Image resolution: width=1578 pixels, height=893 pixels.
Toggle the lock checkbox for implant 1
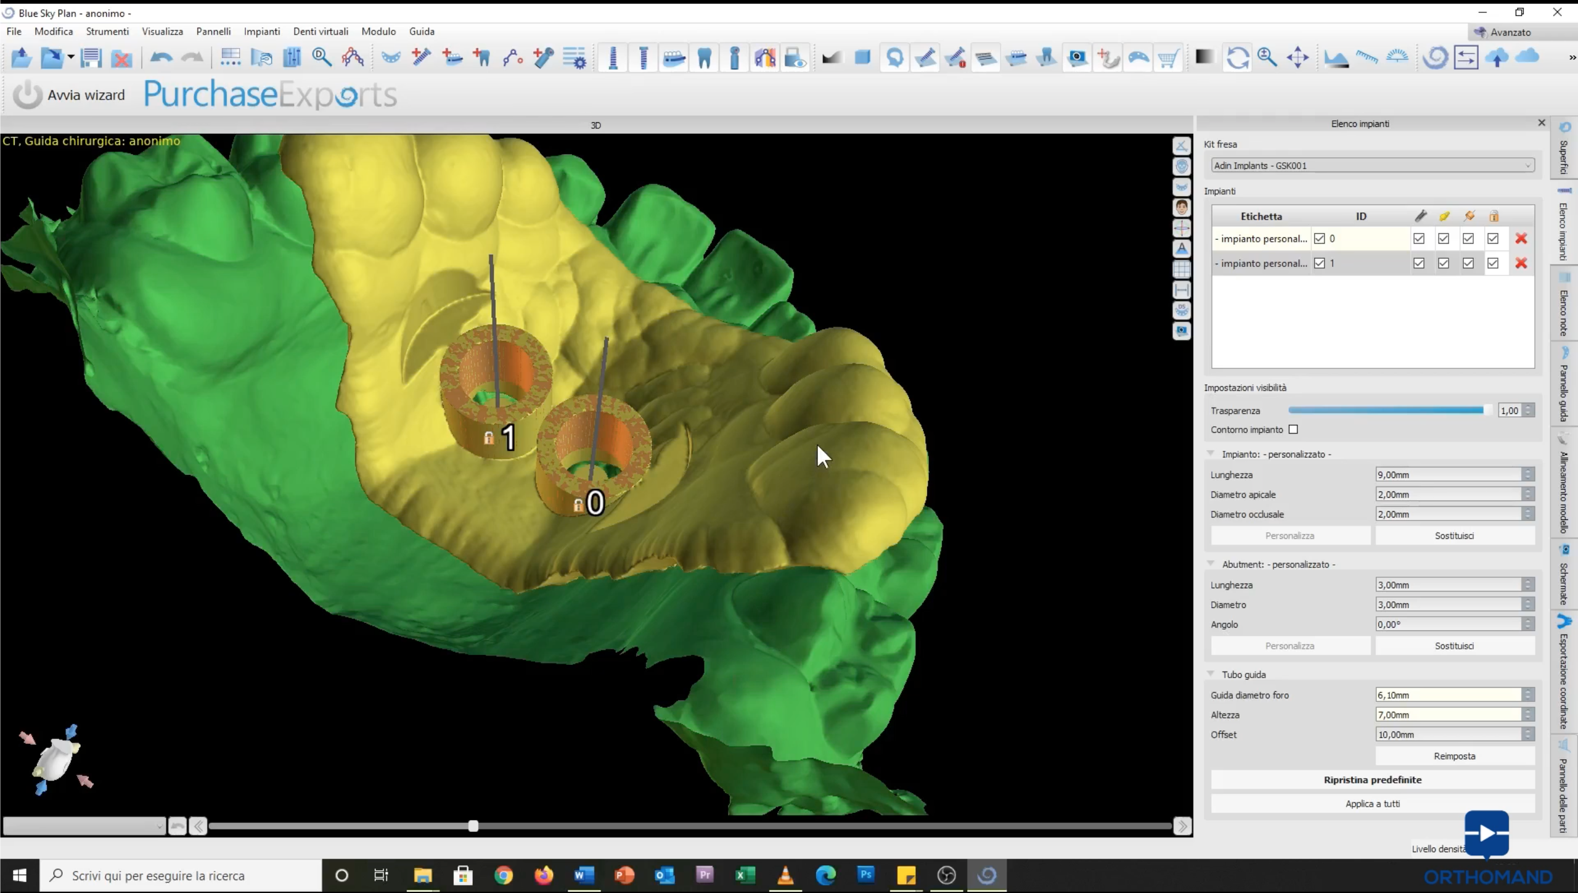[x=1492, y=263]
